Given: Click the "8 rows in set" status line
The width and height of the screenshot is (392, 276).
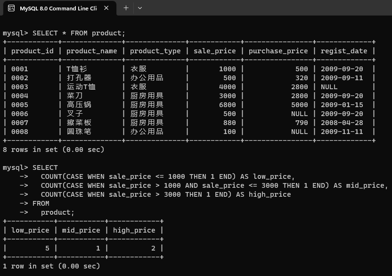Looking at the screenshot, I should click(x=53, y=150).
